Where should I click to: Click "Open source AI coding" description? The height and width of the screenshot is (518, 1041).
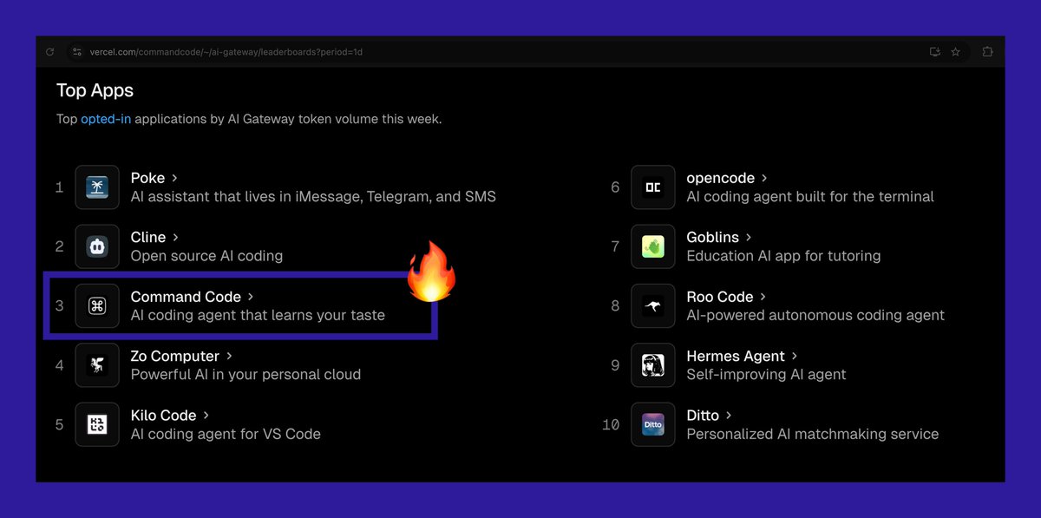coord(206,256)
